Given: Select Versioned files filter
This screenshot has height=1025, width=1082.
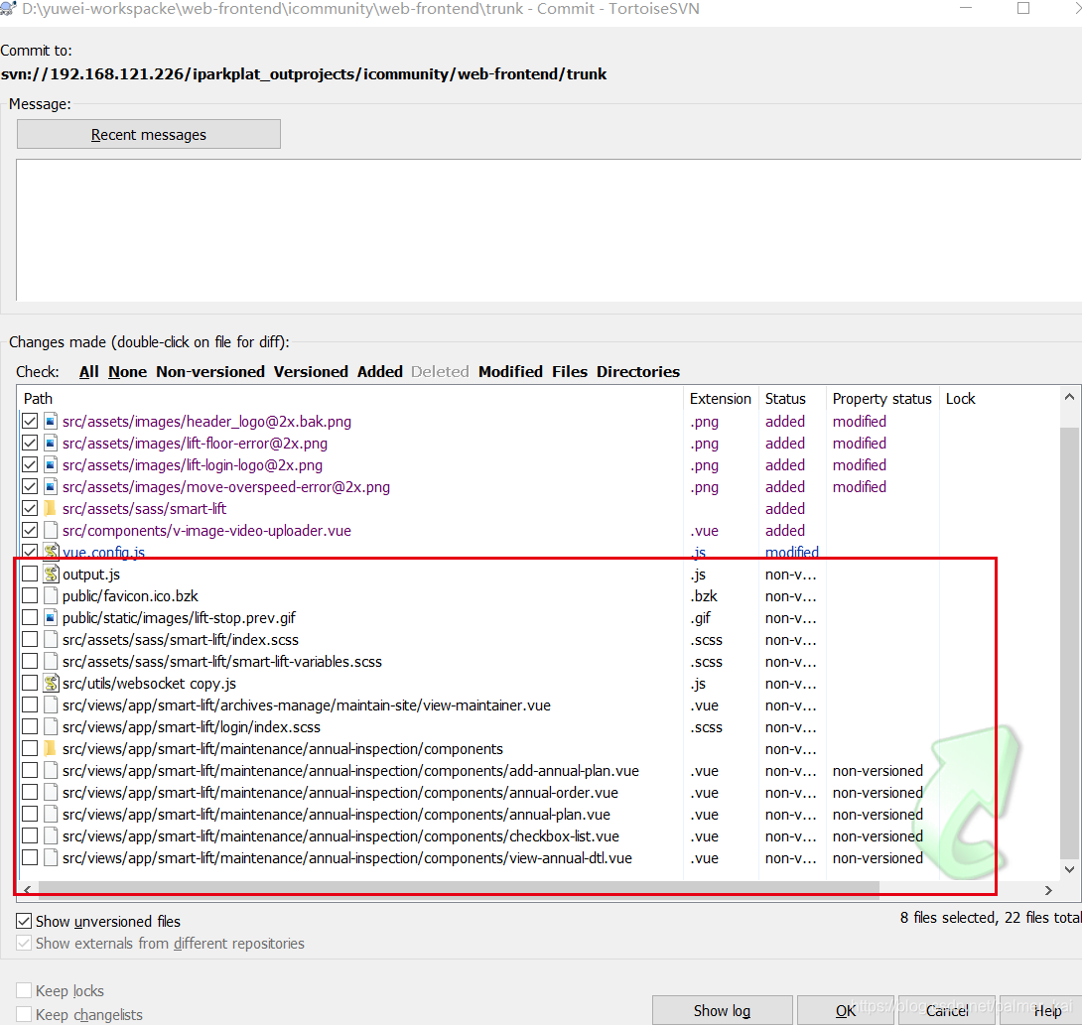Looking at the screenshot, I should (x=311, y=371).
